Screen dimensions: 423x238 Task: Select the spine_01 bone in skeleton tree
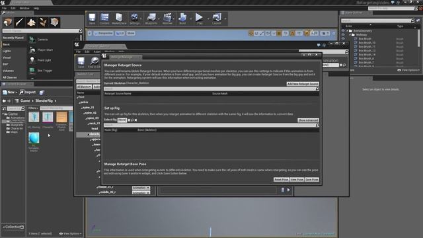tap(88, 108)
